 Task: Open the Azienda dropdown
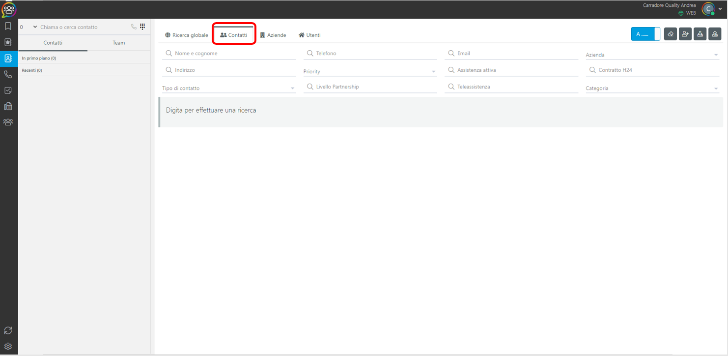(652, 55)
